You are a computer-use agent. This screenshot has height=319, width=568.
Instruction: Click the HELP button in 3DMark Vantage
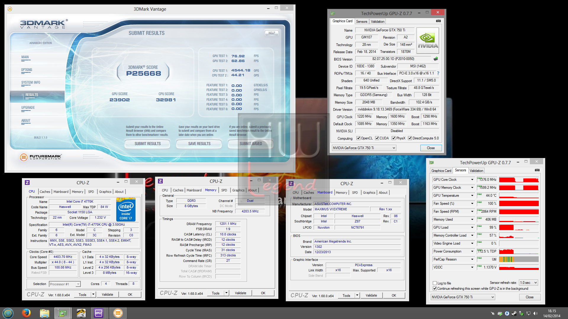point(272,33)
